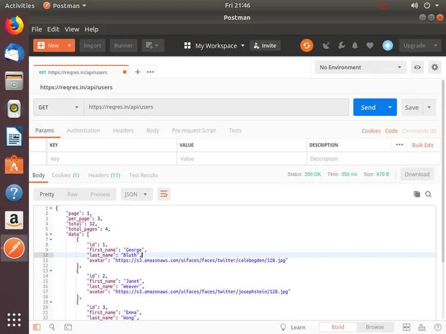Open the user avatar icon
The image size is (446, 334).
(x=388, y=46)
